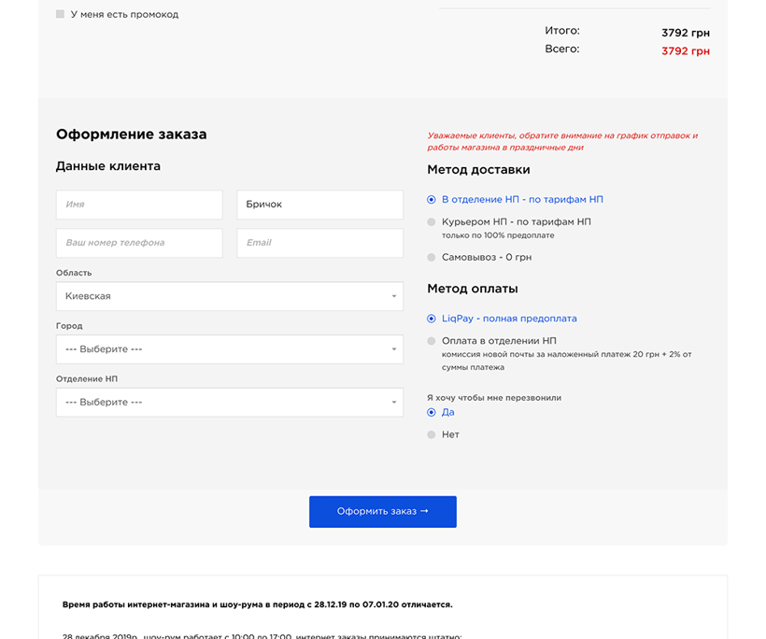Click the "Метод доставки" heading

(478, 169)
